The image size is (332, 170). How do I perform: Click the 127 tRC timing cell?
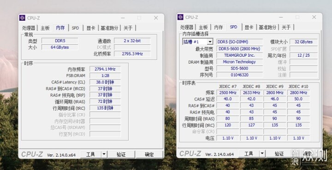251,125
